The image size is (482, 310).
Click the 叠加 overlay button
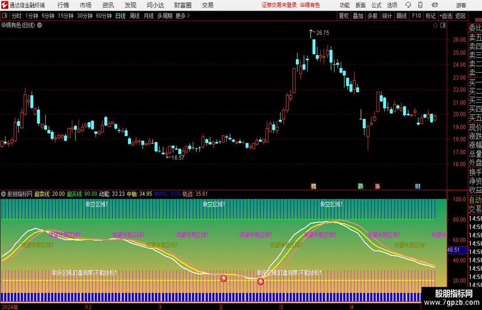tap(358, 16)
